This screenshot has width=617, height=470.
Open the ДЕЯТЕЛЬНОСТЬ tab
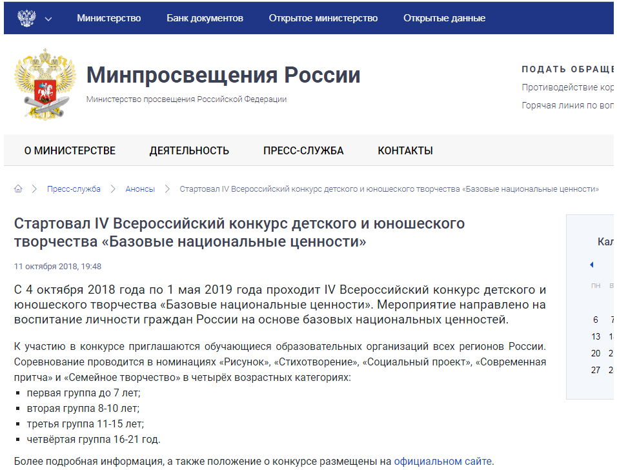click(189, 151)
